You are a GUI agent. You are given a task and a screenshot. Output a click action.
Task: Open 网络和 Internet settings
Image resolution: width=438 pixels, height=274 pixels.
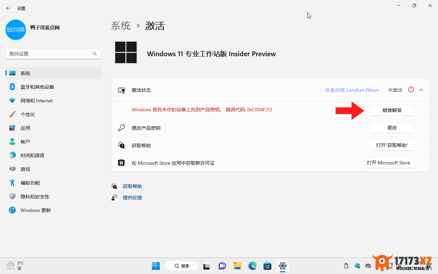[x=53, y=101]
